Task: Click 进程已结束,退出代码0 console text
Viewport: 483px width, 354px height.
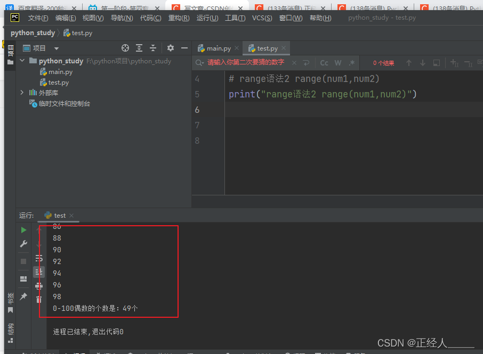Action: 88,332
